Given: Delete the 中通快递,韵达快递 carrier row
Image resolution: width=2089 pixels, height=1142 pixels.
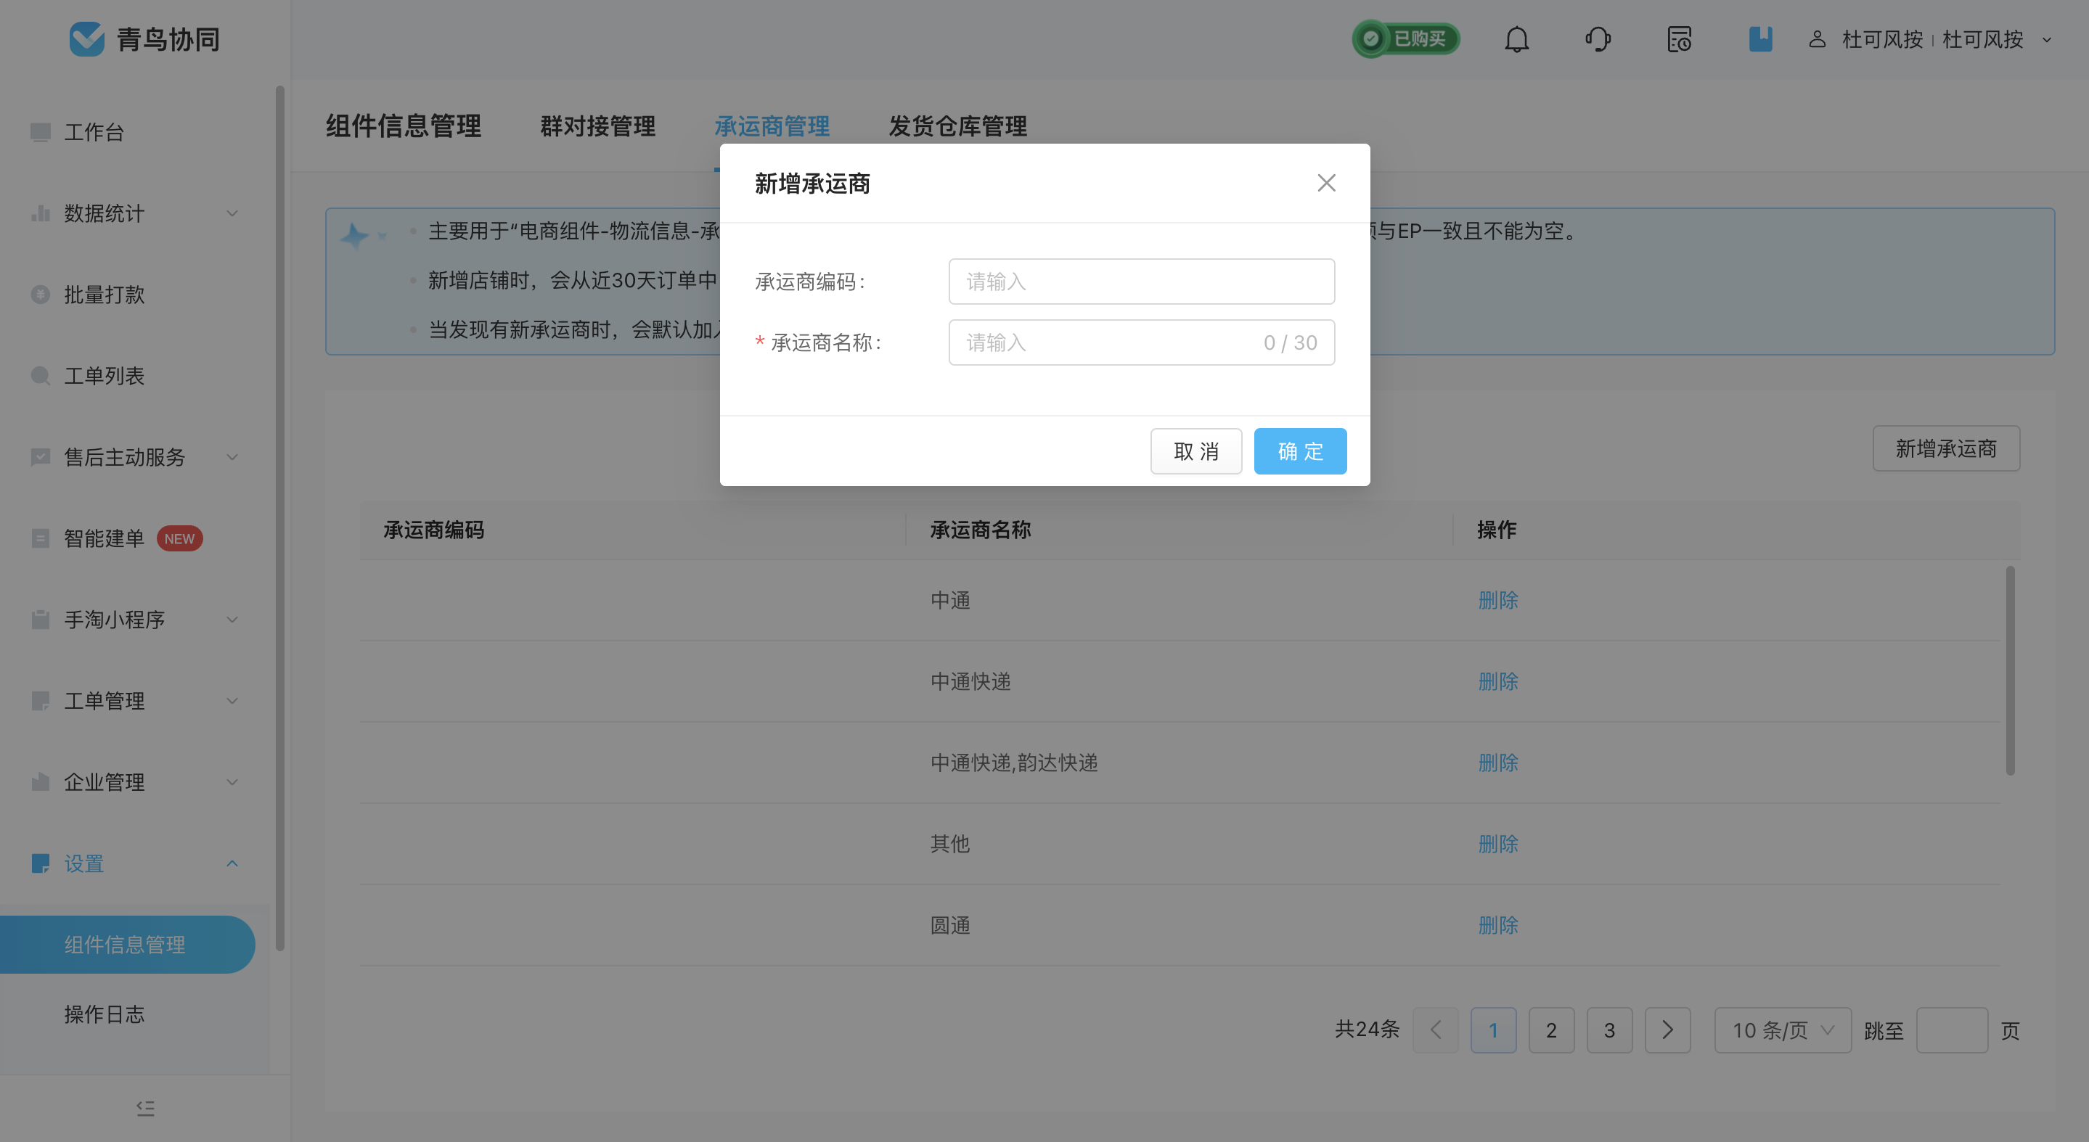Looking at the screenshot, I should (1498, 763).
